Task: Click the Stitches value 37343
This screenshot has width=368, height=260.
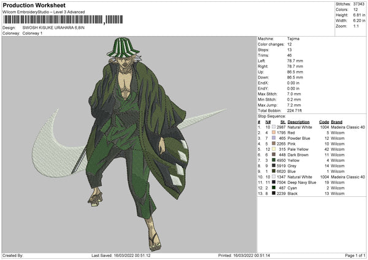Action: (359, 4)
